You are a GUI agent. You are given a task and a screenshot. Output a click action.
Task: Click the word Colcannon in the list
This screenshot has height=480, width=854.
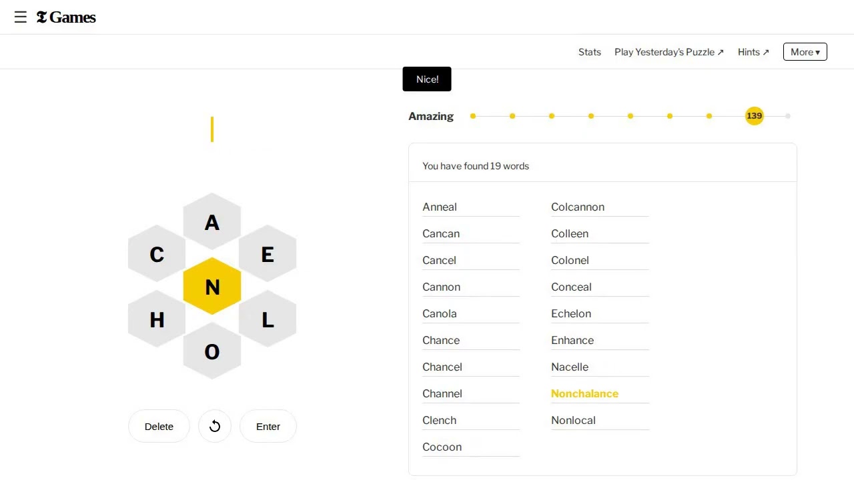point(578,207)
